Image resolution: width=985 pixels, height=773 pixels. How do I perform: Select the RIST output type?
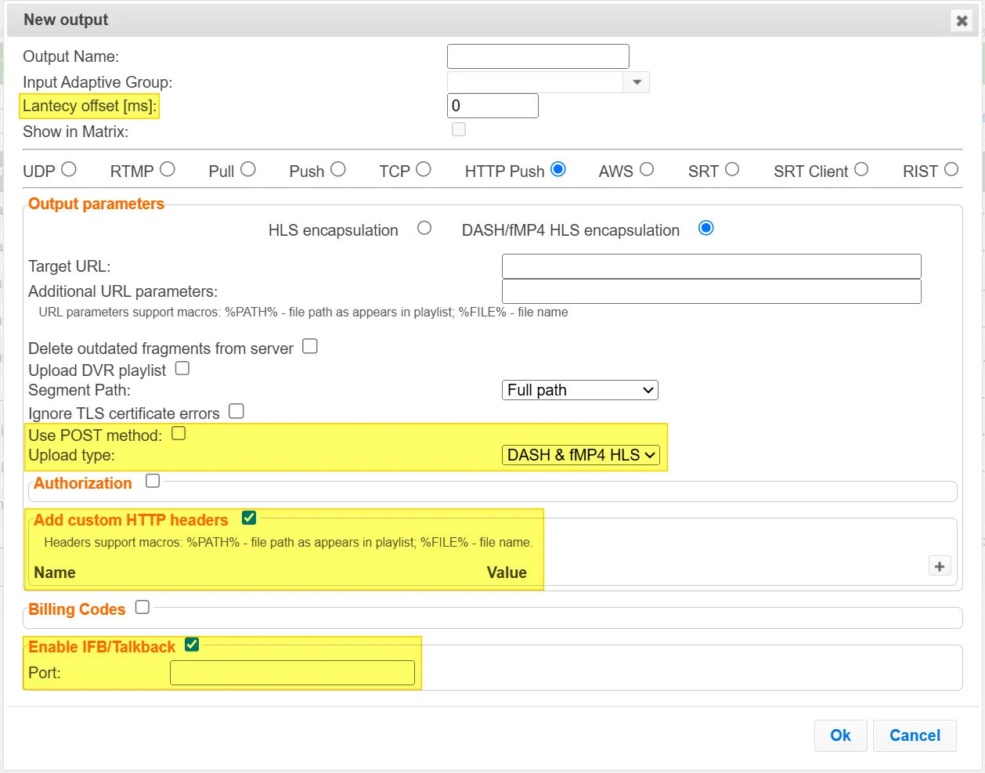tap(951, 169)
